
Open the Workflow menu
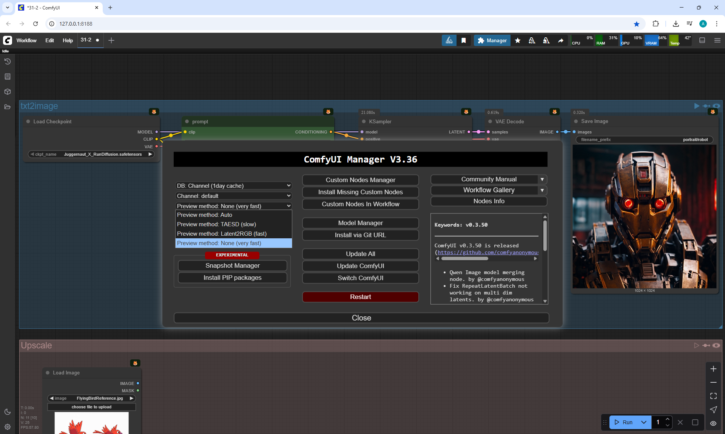pyautogui.click(x=26, y=40)
